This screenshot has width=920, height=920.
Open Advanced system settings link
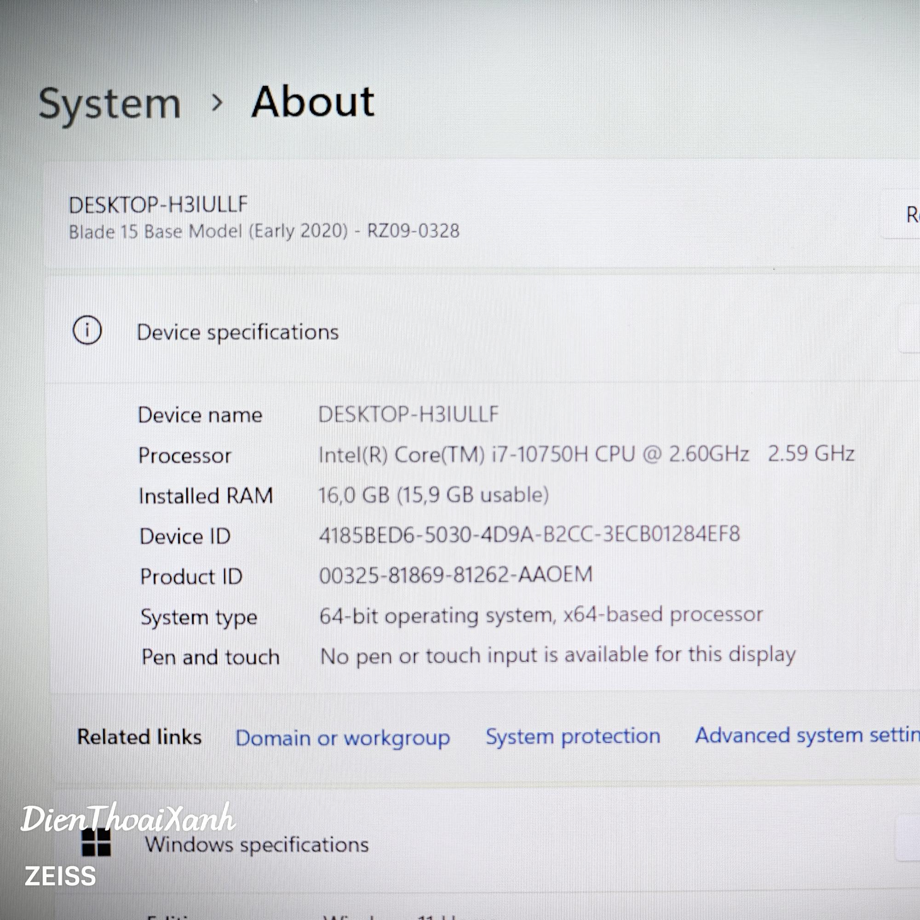pyautogui.click(x=807, y=736)
